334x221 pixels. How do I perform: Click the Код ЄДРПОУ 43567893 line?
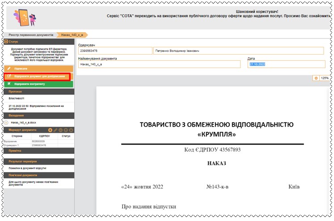pyautogui.click(x=212, y=150)
